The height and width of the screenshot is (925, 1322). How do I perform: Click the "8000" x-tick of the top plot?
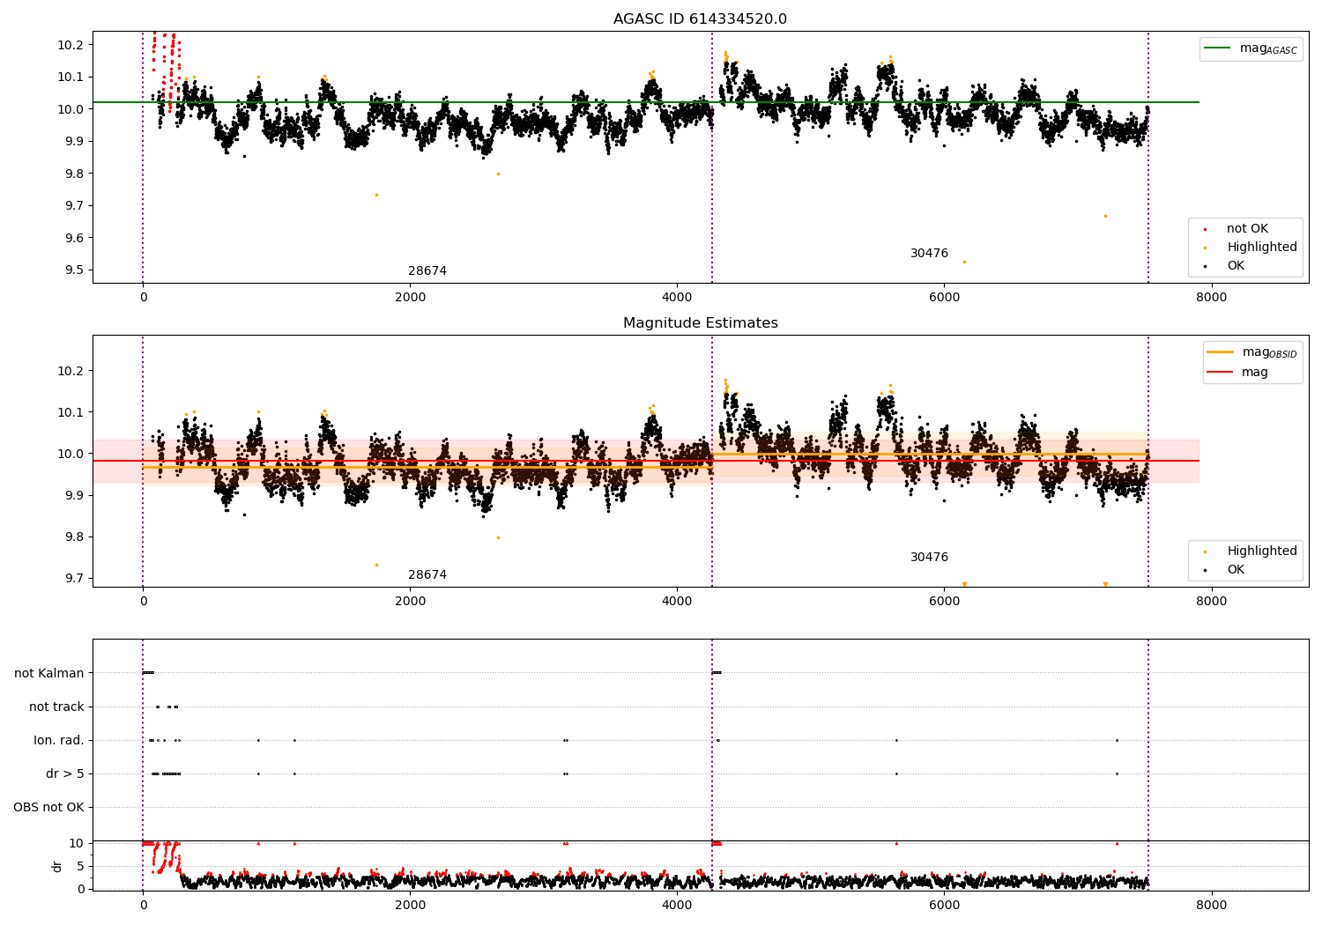1211,298
